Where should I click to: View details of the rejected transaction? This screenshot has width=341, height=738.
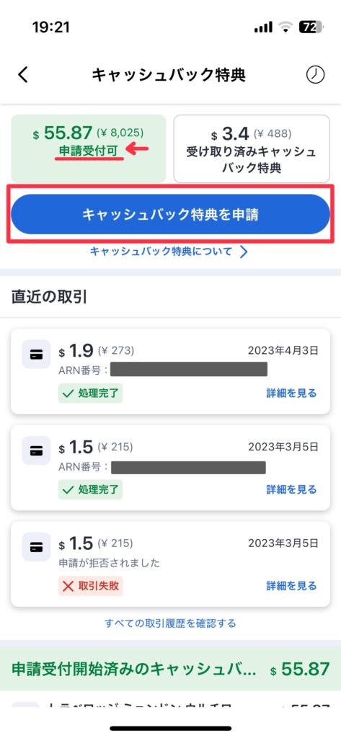click(x=291, y=585)
